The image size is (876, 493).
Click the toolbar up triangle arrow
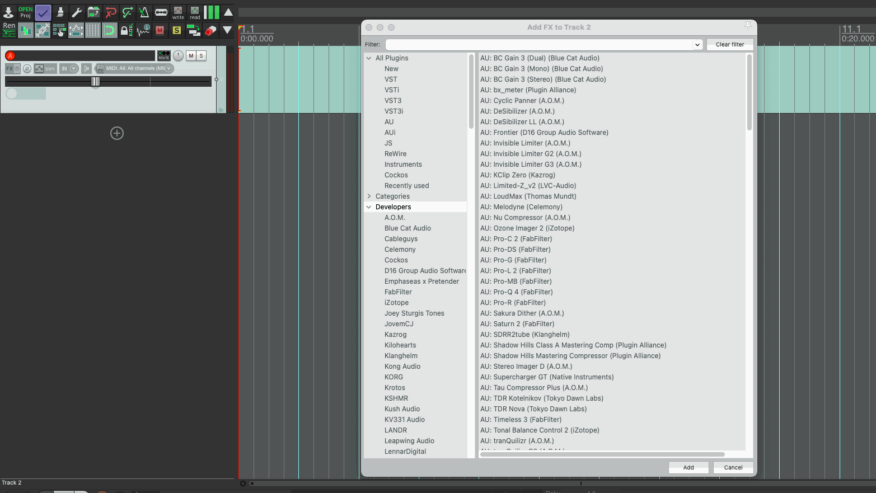point(228,12)
